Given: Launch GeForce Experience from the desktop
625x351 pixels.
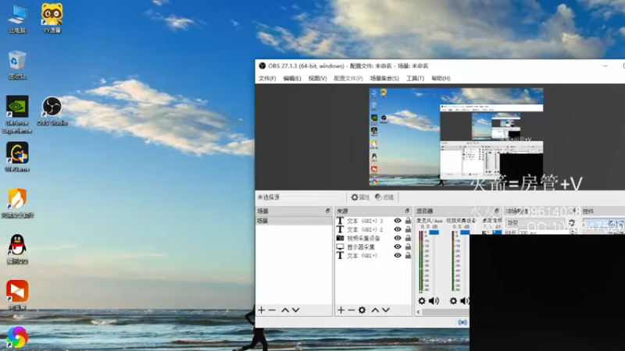Looking at the screenshot, I should coord(17,115).
